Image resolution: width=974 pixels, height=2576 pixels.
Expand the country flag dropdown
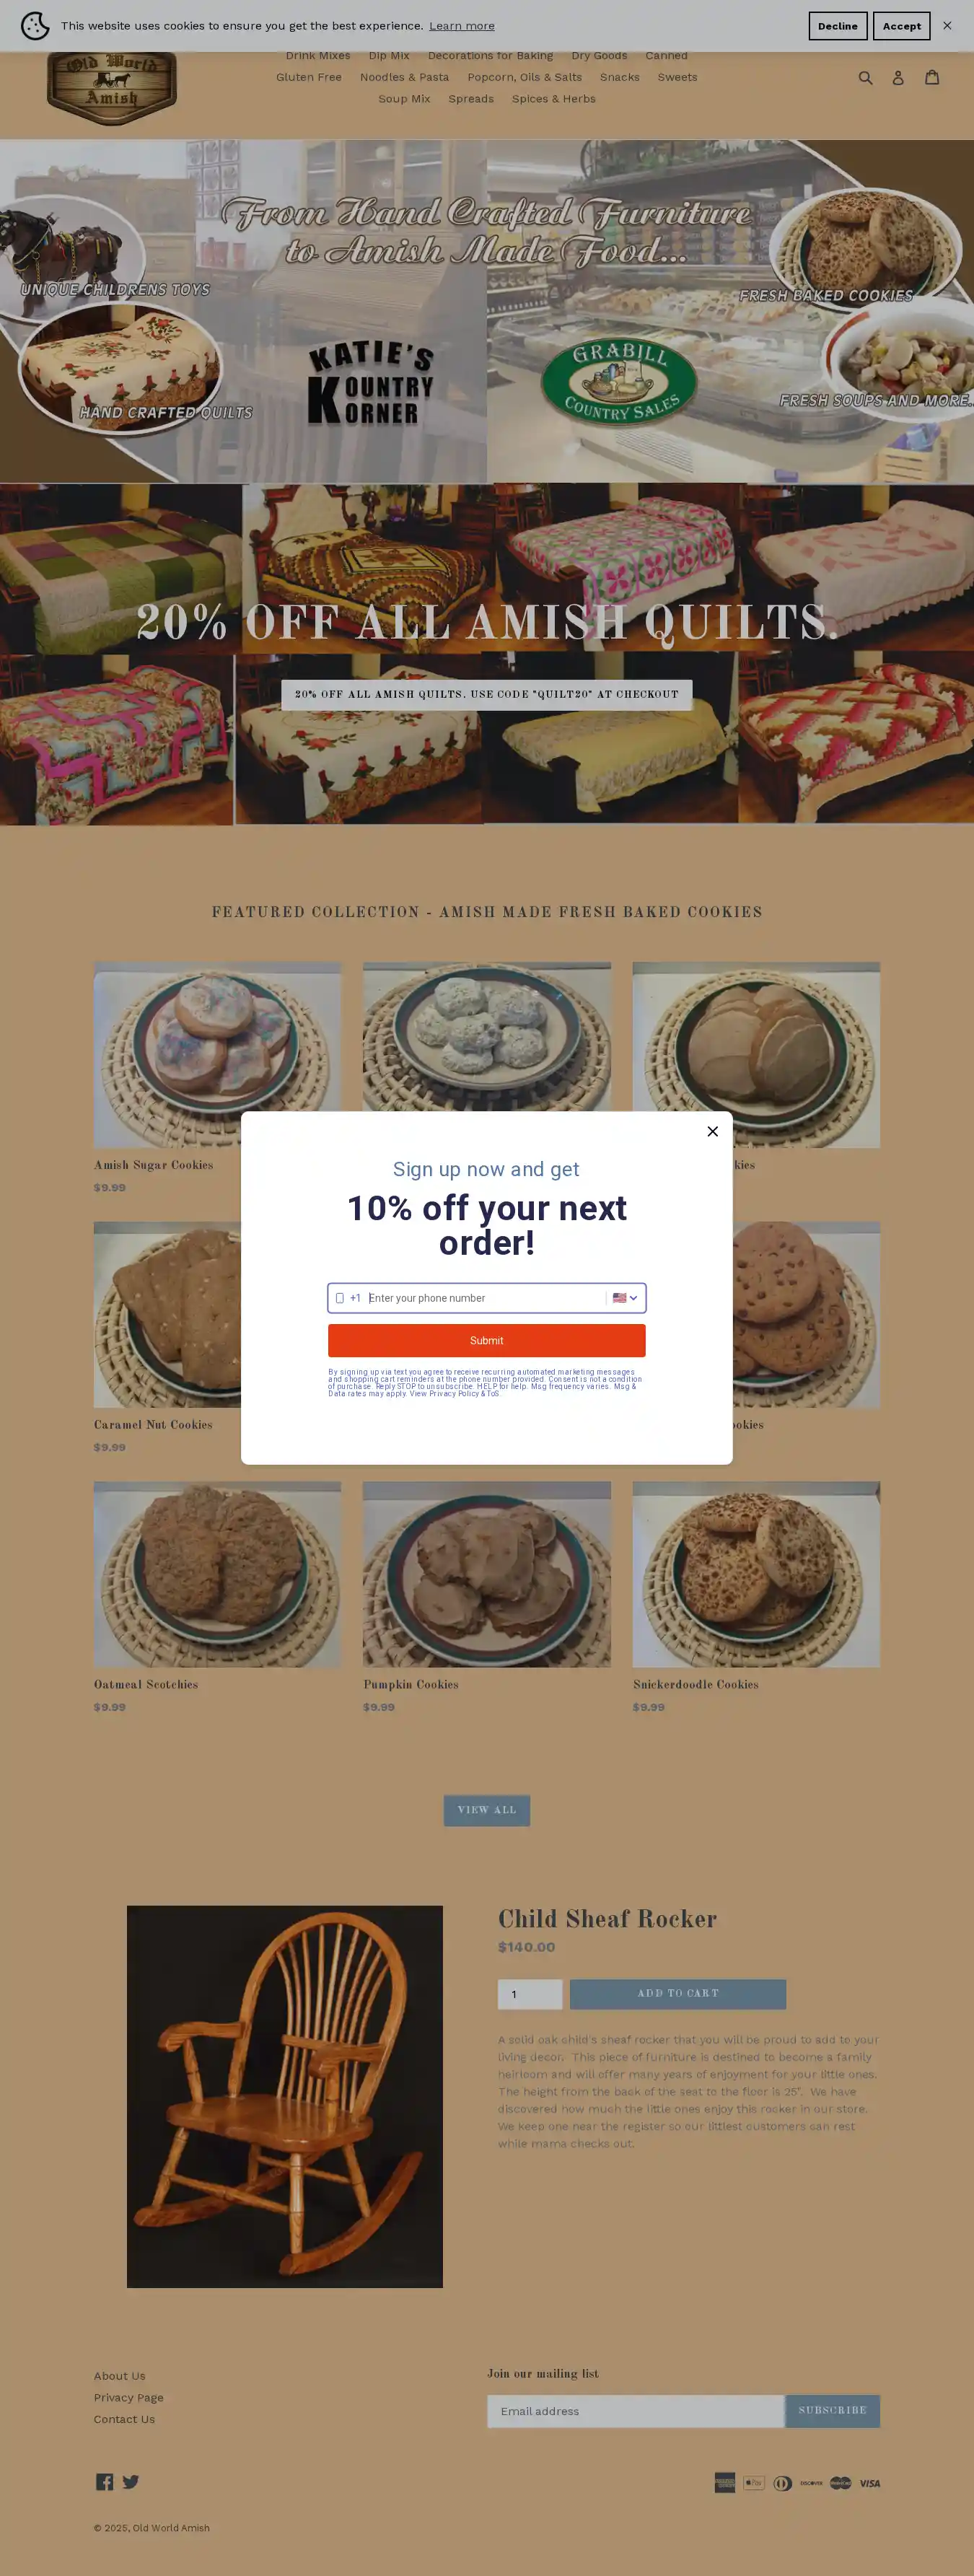point(625,1298)
